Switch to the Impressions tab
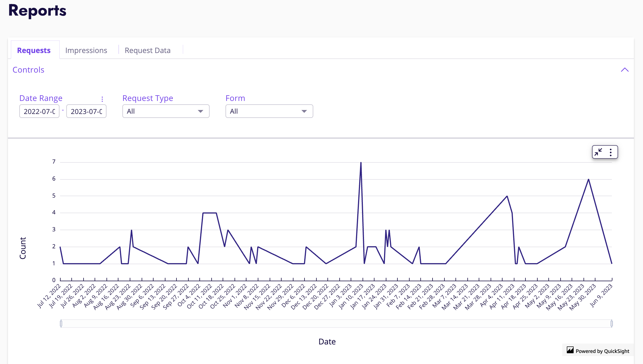 point(86,50)
